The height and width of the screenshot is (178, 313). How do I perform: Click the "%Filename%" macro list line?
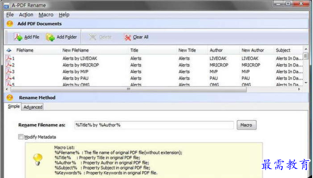pyautogui.click(x=118, y=153)
